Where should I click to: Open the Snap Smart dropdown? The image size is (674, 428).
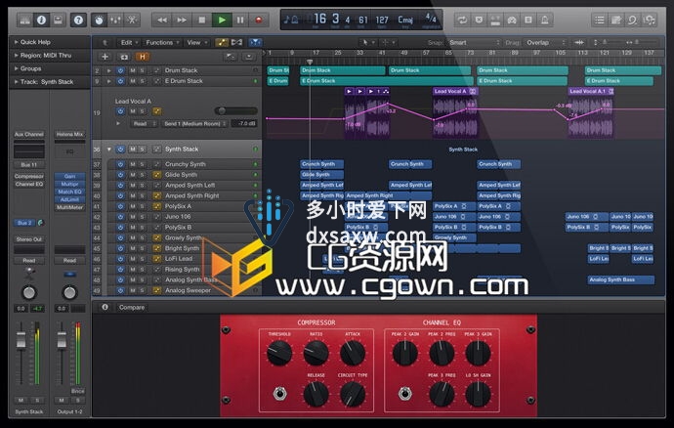[x=474, y=42]
